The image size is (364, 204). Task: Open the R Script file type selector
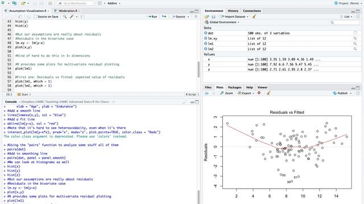(192, 95)
